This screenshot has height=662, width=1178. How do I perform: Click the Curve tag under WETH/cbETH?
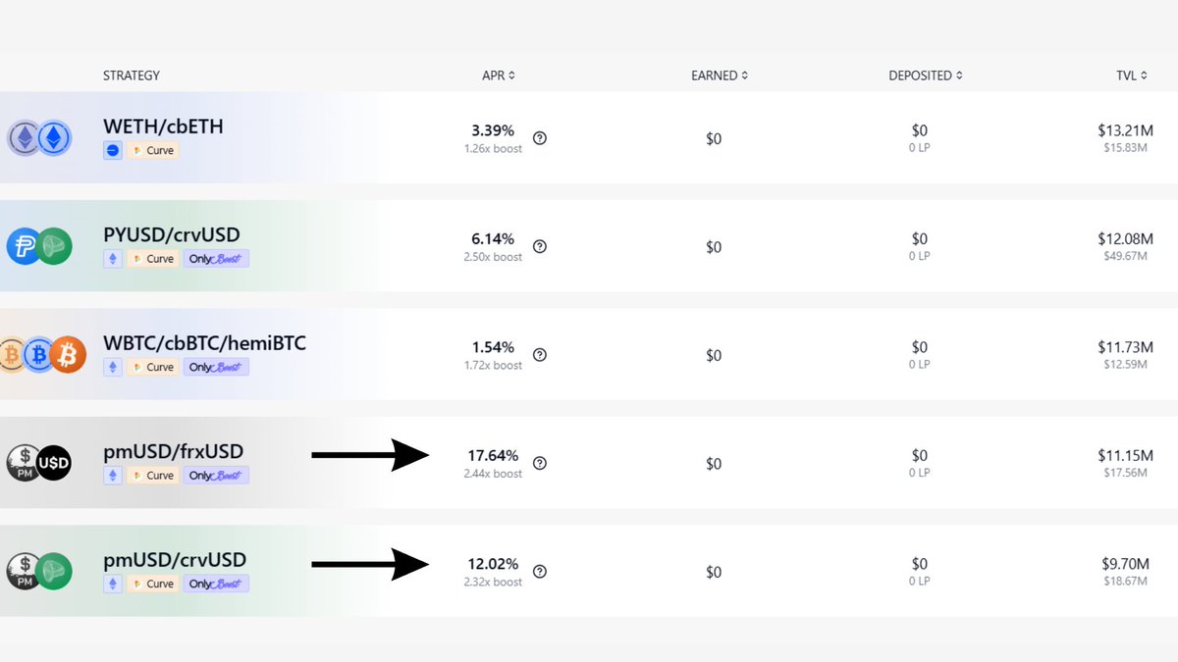[153, 150]
